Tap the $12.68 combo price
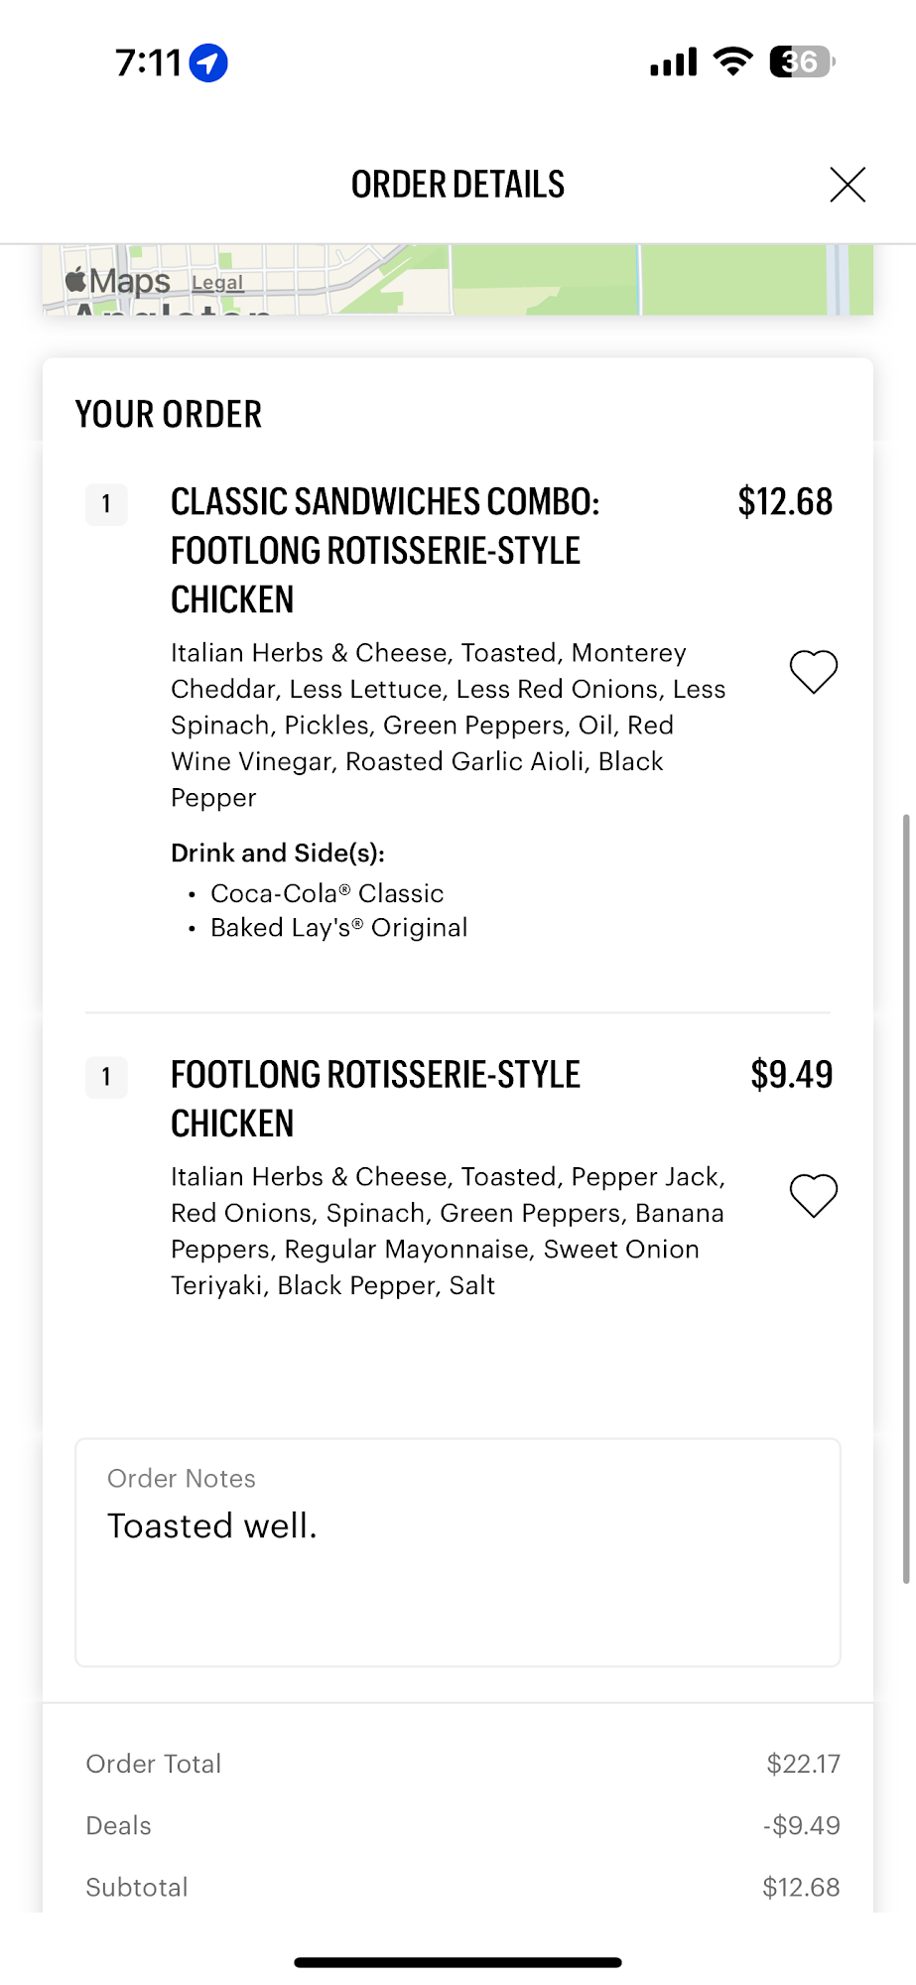This screenshot has width=916, height=1985. [x=785, y=502]
